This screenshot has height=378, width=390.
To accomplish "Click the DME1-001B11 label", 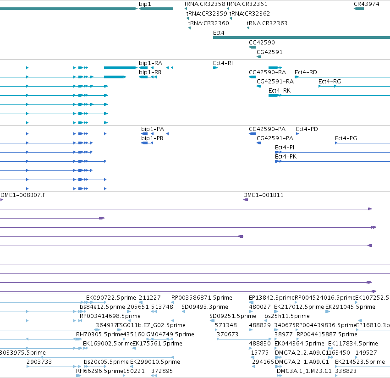I will click(264, 195).
